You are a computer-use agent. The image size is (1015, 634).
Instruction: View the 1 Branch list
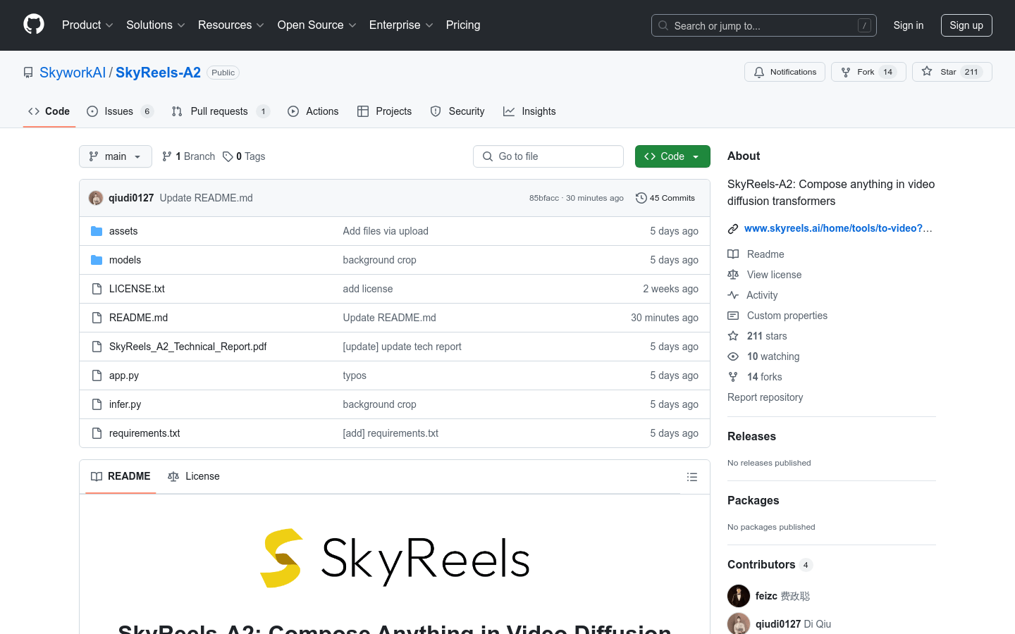pyautogui.click(x=188, y=156)
